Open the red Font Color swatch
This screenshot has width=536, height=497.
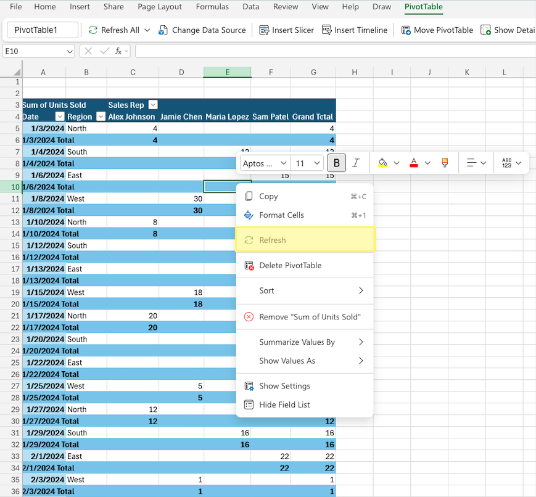[x=414, y=163]
